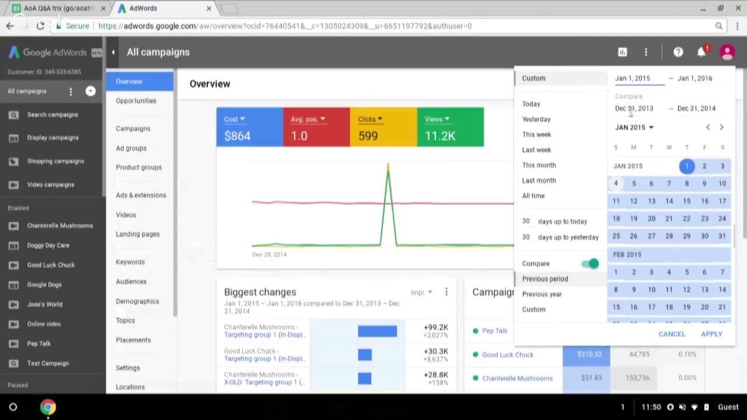Click the Shopping campaigns icon
This screenshot has width=747, height=420.
(13, 162)
